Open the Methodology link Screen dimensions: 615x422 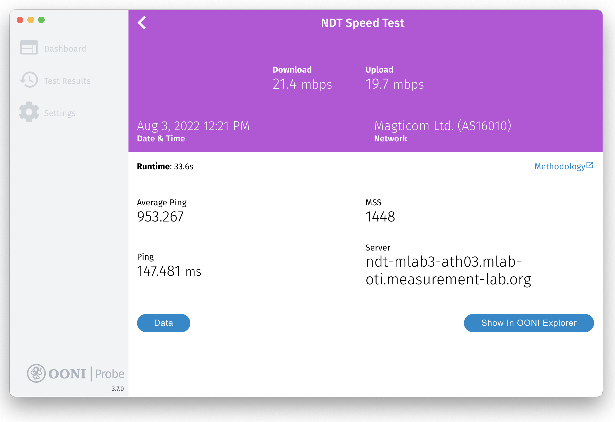pyautogui.click(x=560, y=166)
